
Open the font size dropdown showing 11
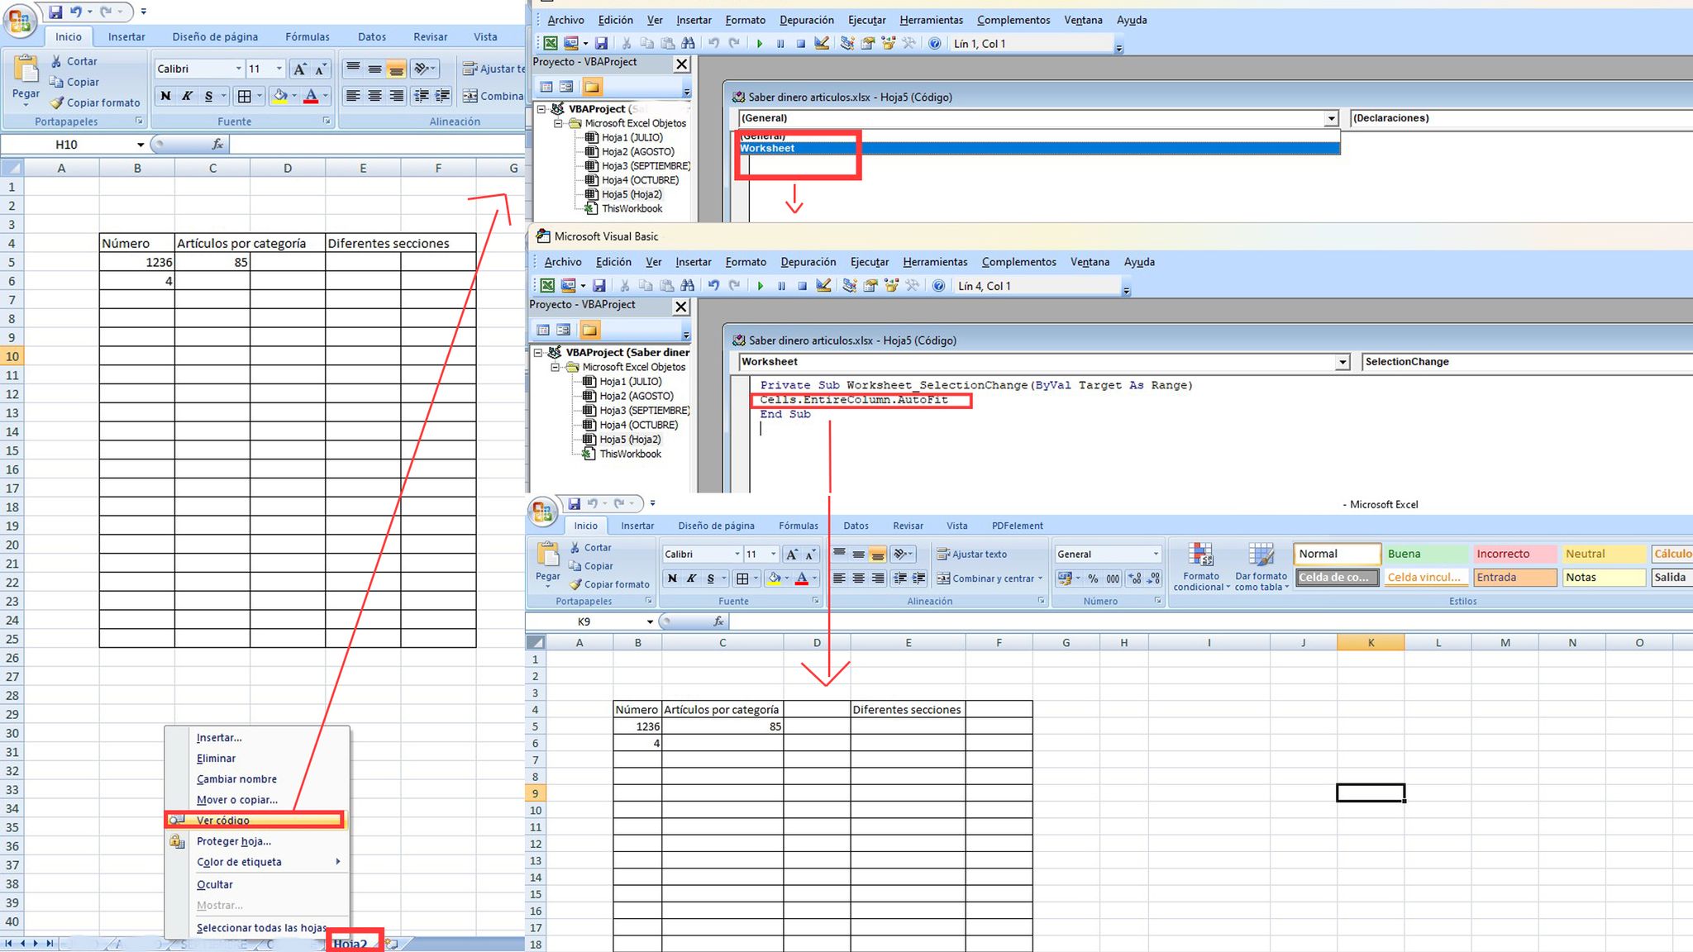[x=771, y=554]
